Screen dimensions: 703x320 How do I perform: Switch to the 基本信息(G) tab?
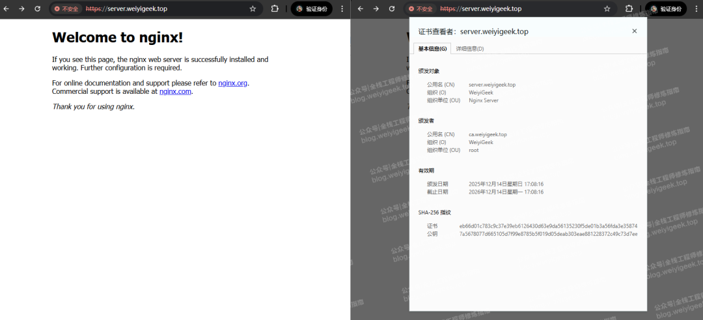click(x=432, y=49)
